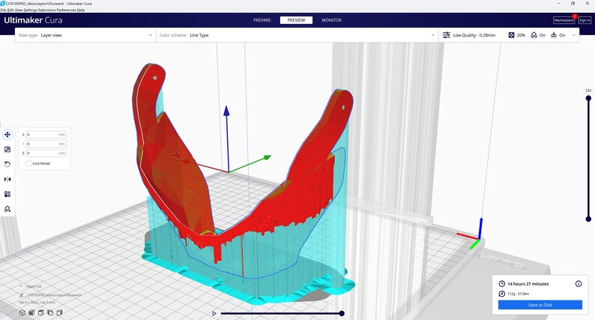Open print time info icon

click(x=579, y=283)
